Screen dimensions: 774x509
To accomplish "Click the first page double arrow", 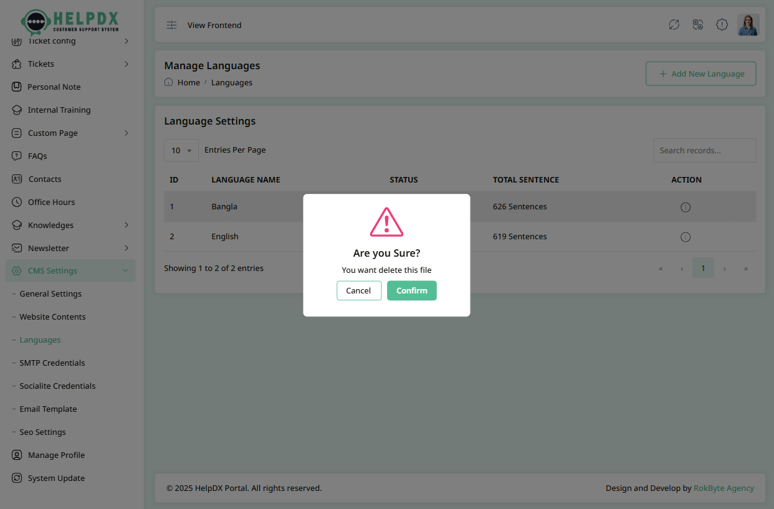I will pos(661,269).
